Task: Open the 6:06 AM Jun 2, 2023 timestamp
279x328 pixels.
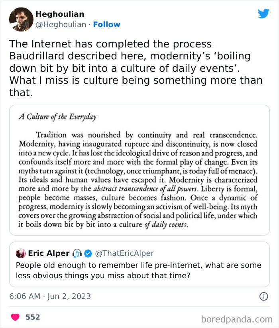Action: pos(50,296)
